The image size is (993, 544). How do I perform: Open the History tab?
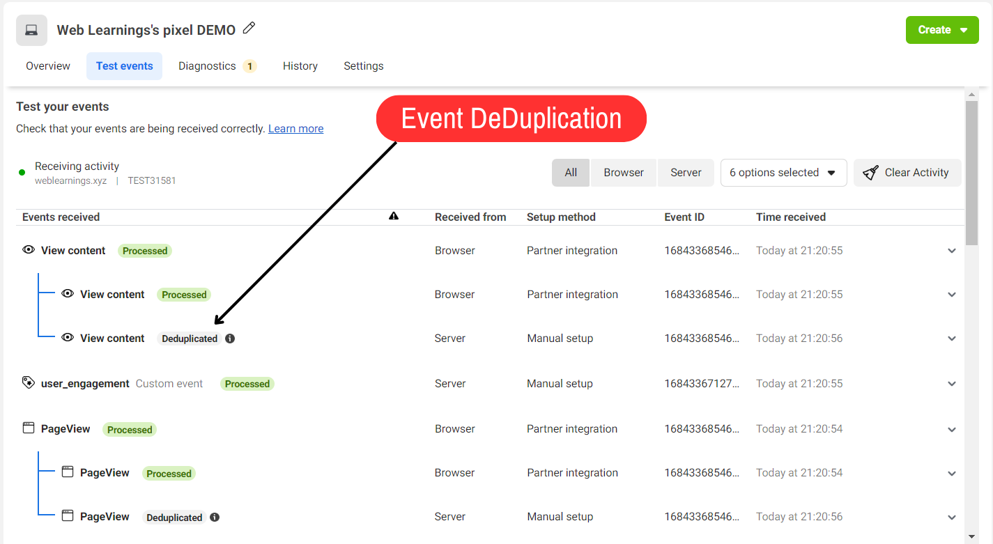pyautogui.click(x=300, y=65)
